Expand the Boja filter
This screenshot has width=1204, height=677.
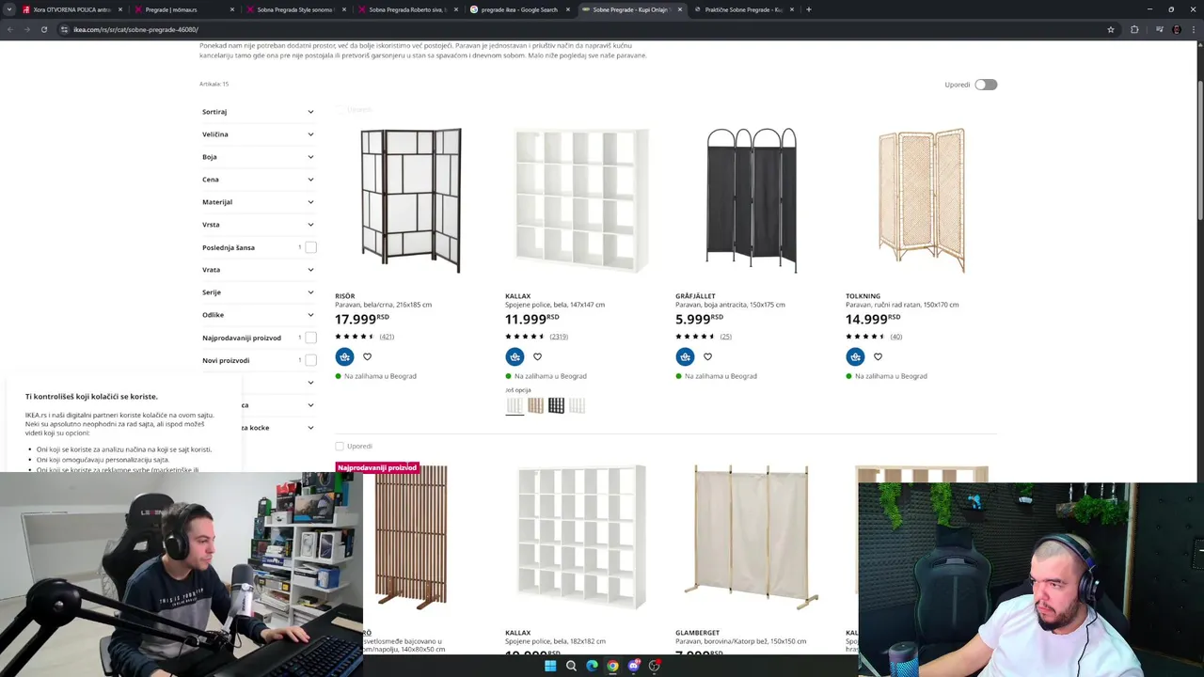tap(258, 157)
